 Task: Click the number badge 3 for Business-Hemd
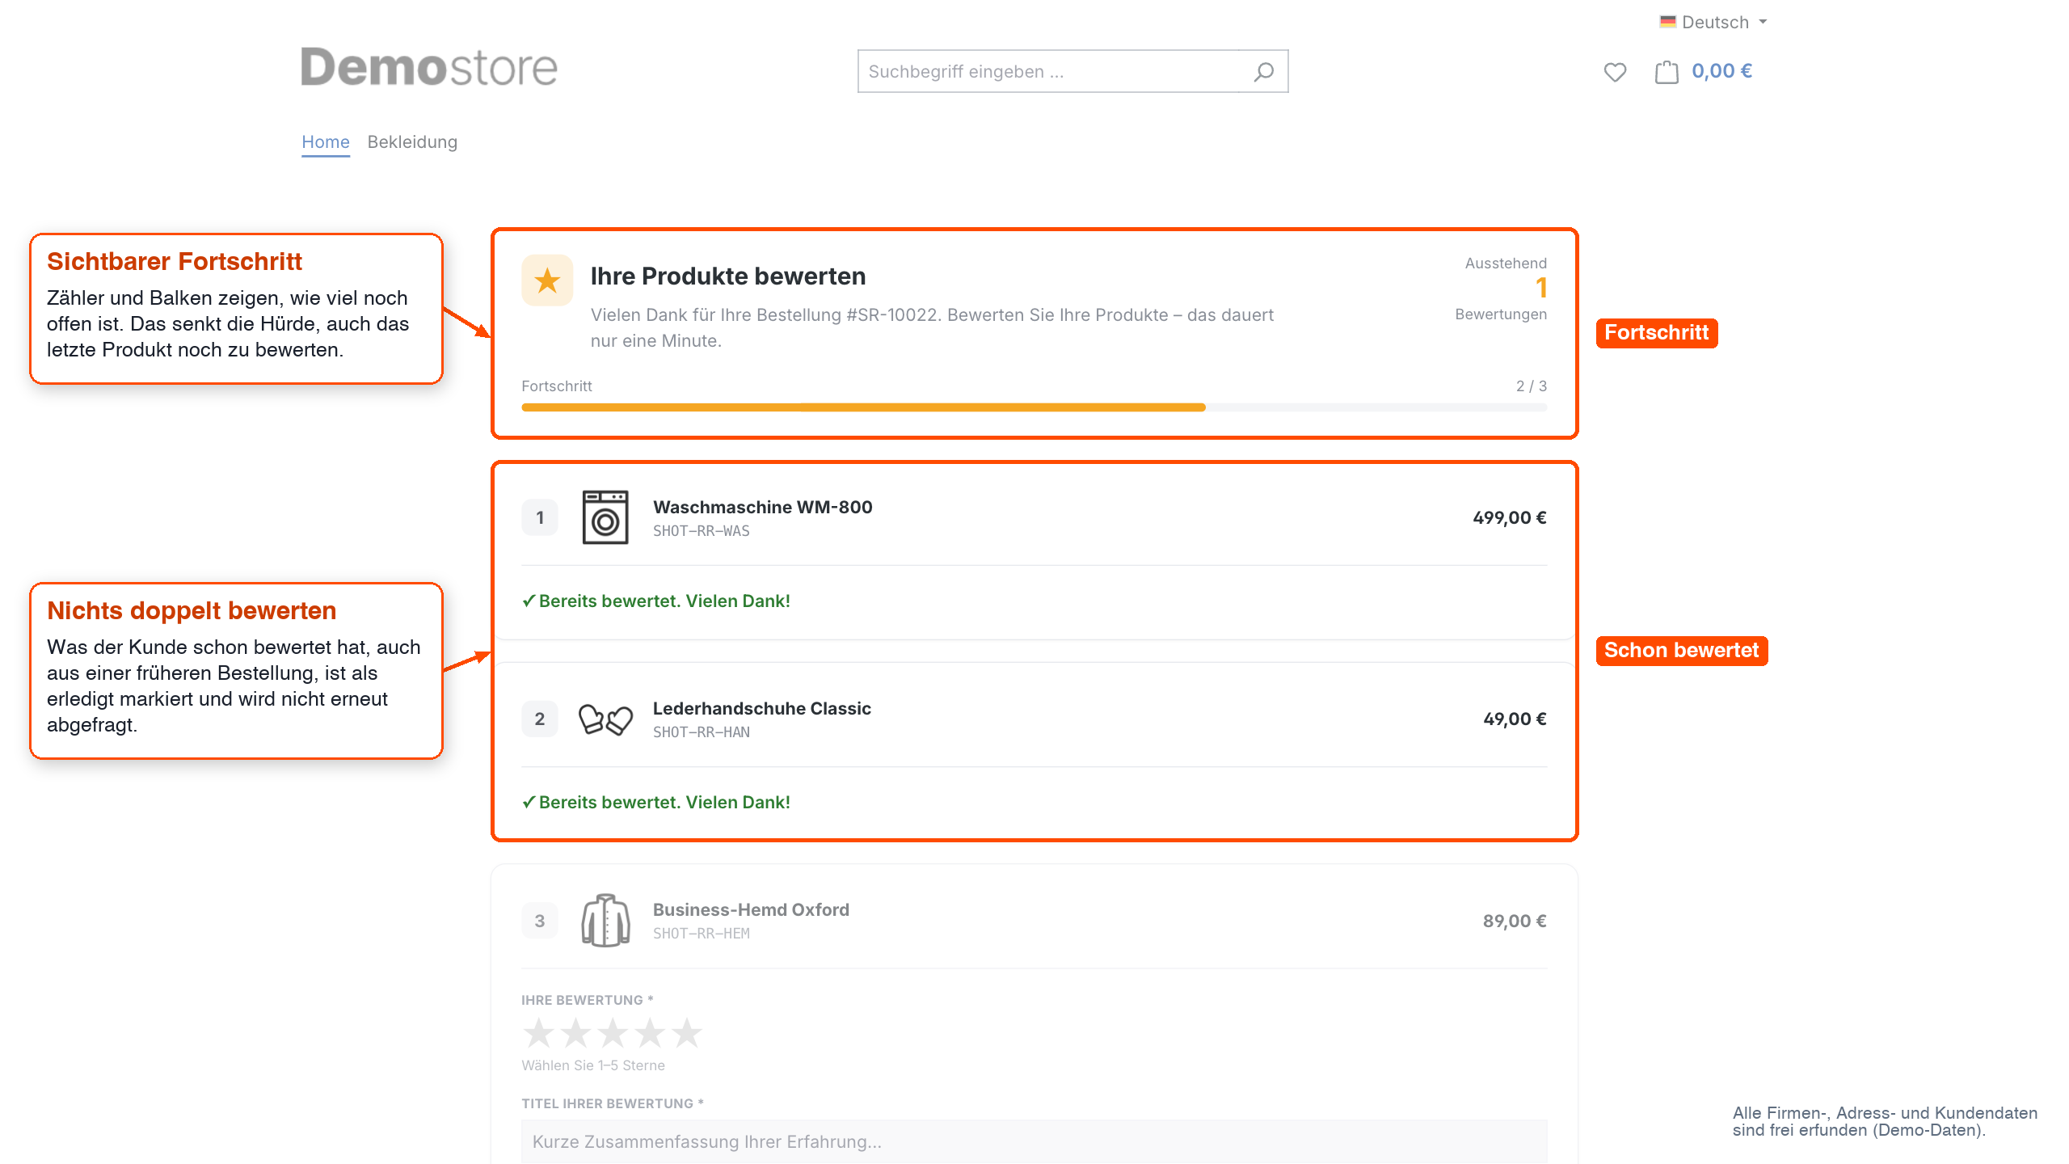tap(540, 921)
